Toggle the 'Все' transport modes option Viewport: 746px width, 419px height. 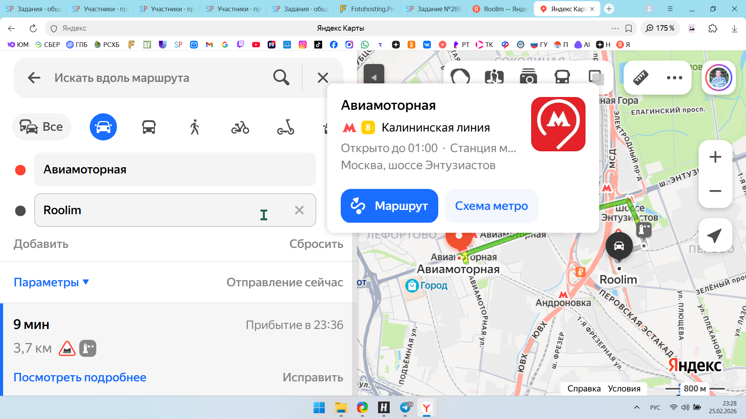click(42, 127)
